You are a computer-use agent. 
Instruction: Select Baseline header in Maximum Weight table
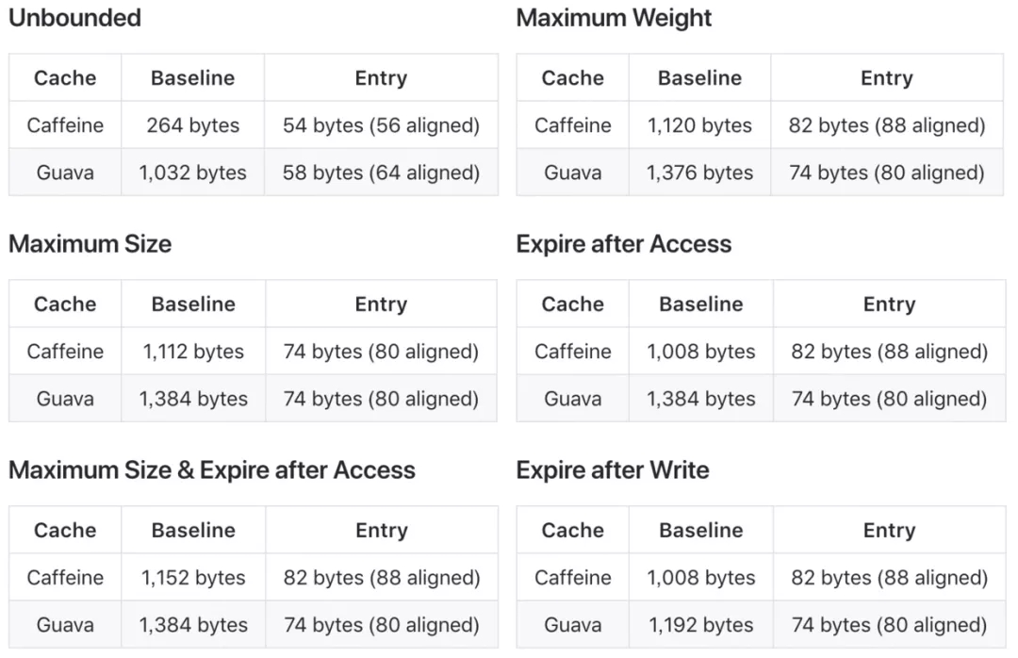pyautogui.click(x=699, y=78)
